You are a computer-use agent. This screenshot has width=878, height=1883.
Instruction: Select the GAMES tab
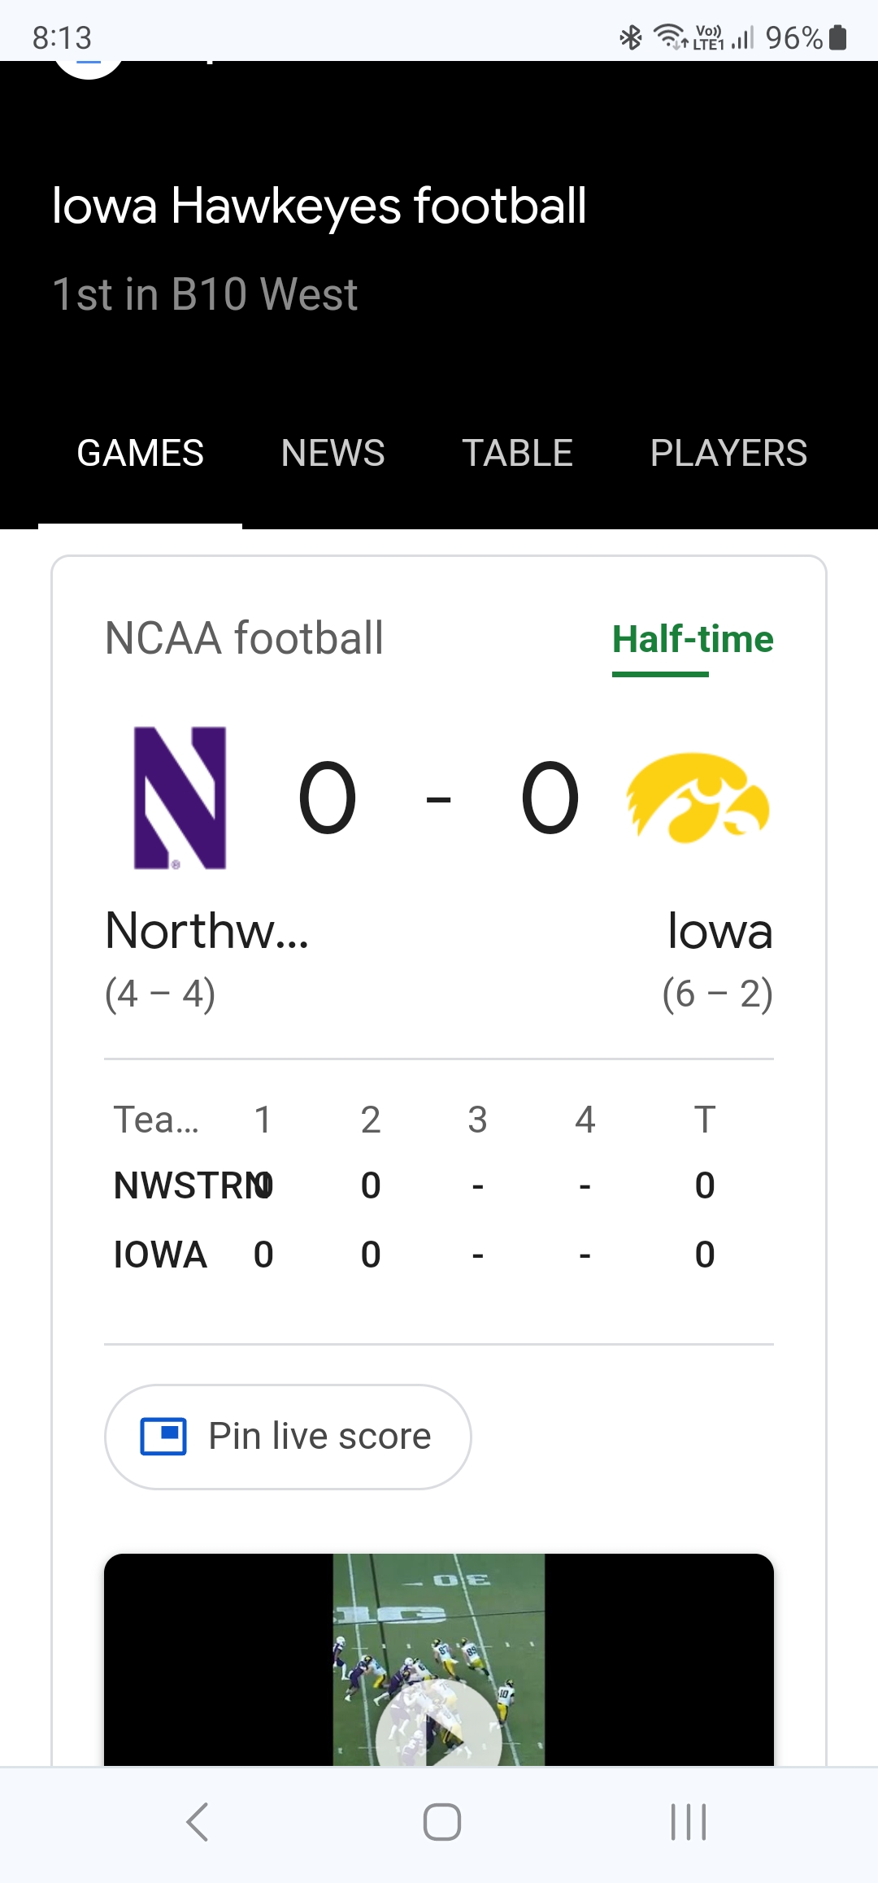140,453
